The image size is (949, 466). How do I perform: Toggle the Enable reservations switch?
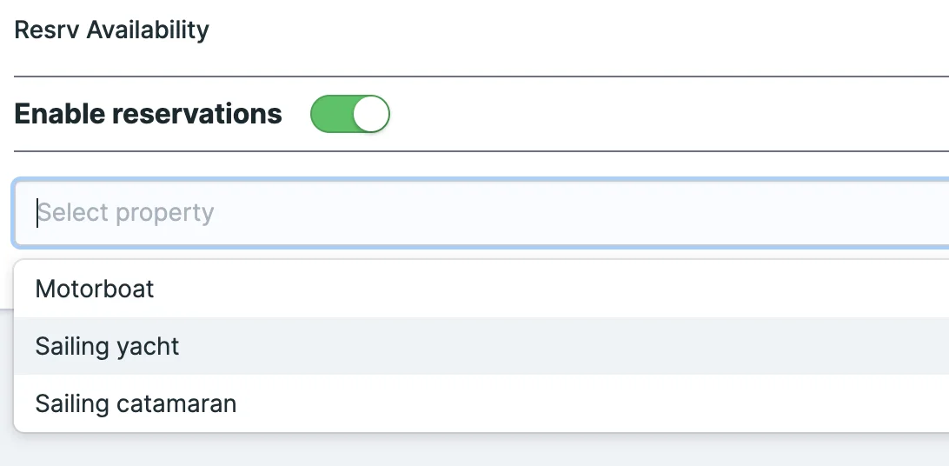click(350, 115)
